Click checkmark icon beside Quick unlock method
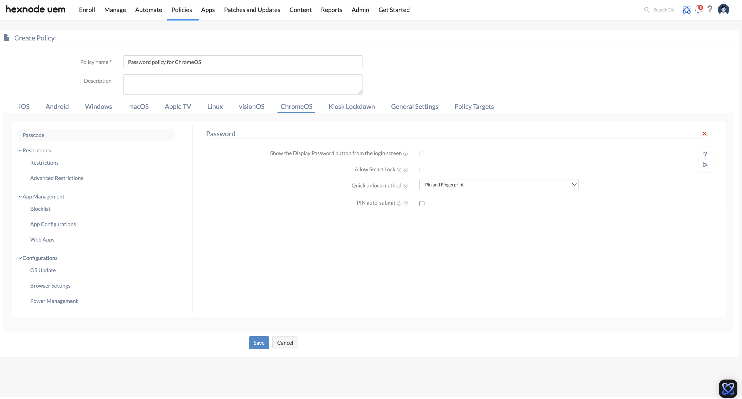742x399 pixels. (x=406, y=186)
